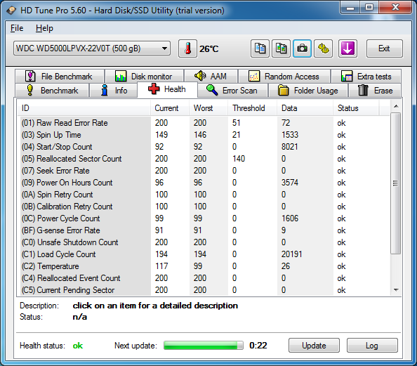Save screenshot with camera icon

click(302, 48)
